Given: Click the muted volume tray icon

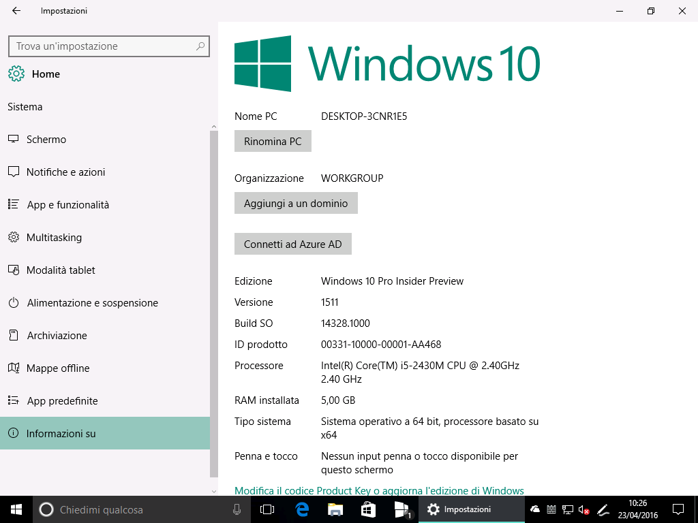Looking at the screenshot, I should pos(583,509).
